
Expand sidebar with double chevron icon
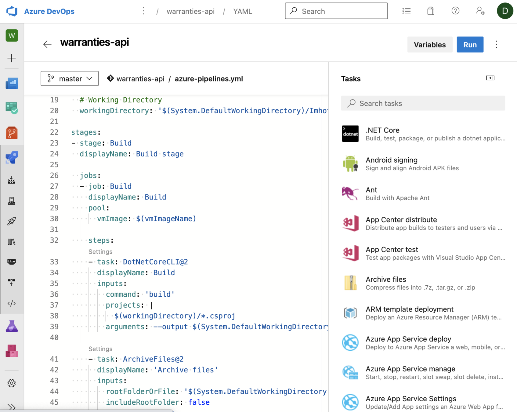[x=12, y=407]
